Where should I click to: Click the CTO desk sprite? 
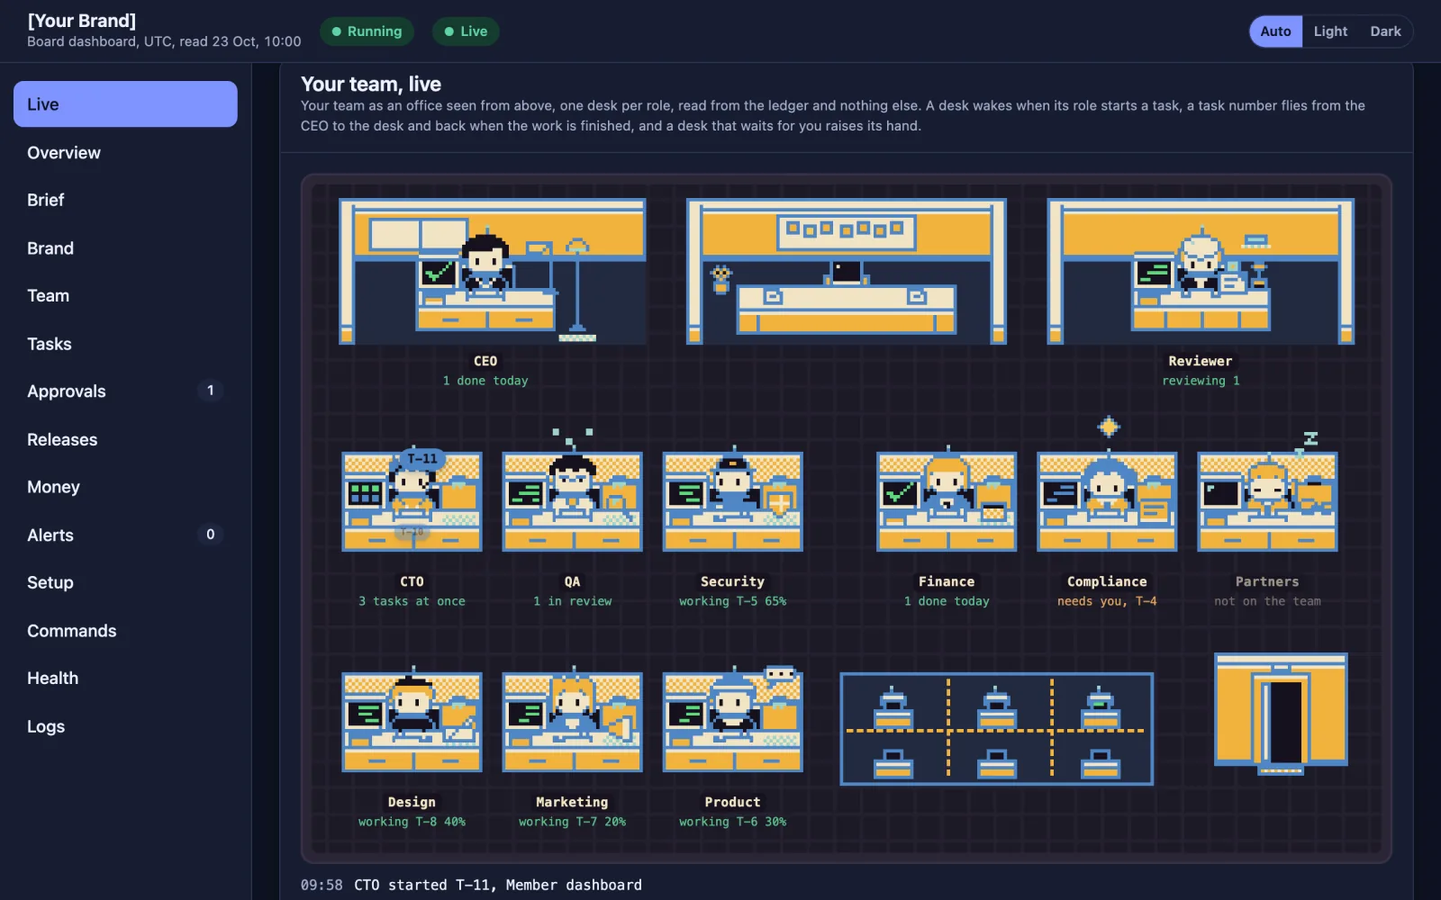pyautogui.click(x=412, y=501)
